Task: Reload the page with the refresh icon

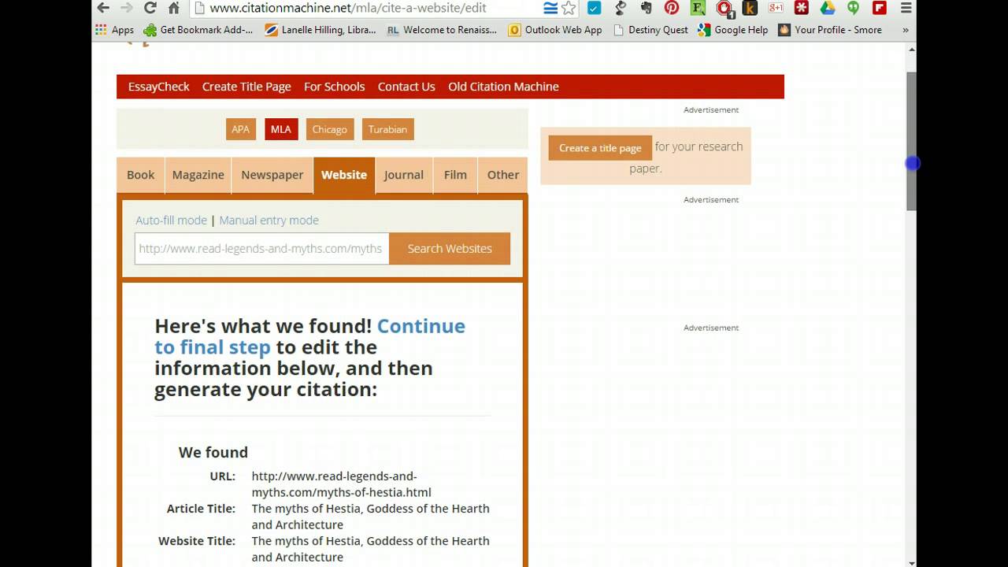Action: pyautogui.click(x=150, y=8)
